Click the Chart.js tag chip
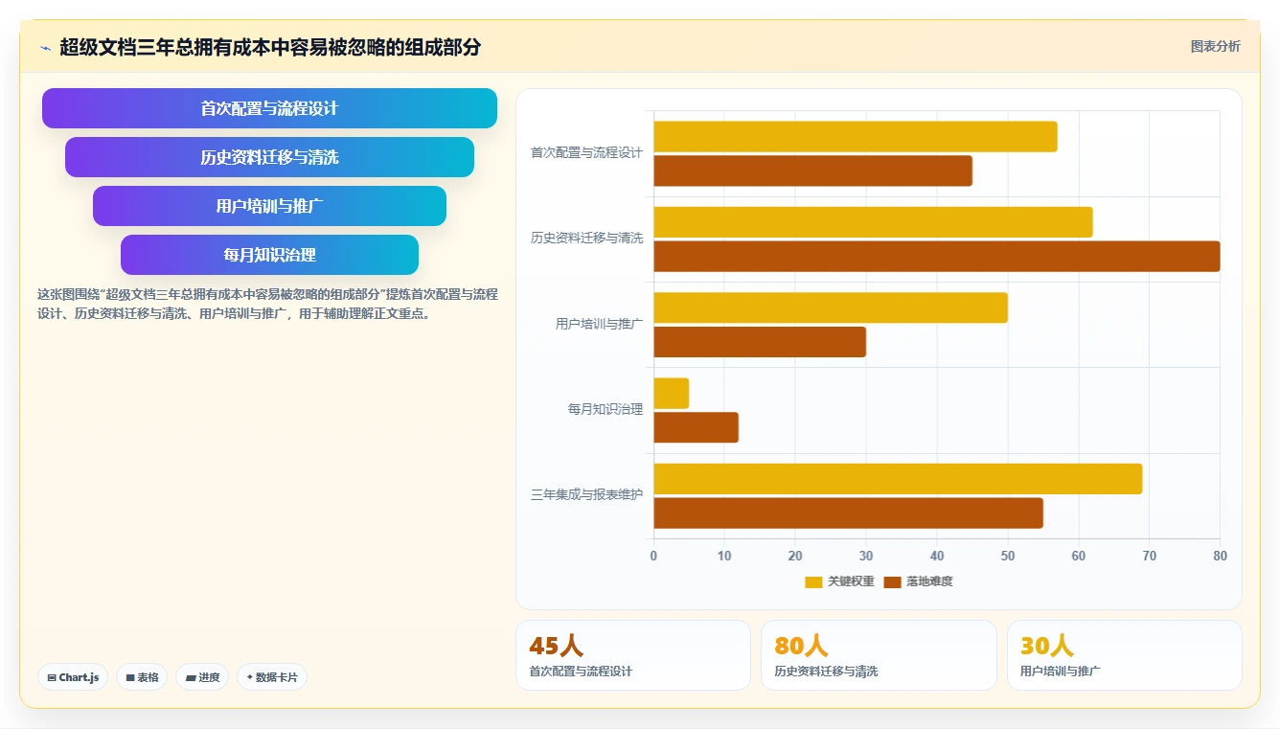1280x729 pixels. pos(74,677)
